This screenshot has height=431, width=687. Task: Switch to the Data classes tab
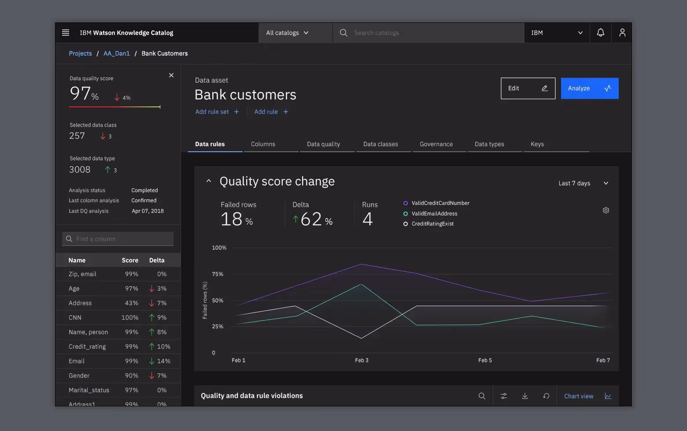click(x=380, y=144)
